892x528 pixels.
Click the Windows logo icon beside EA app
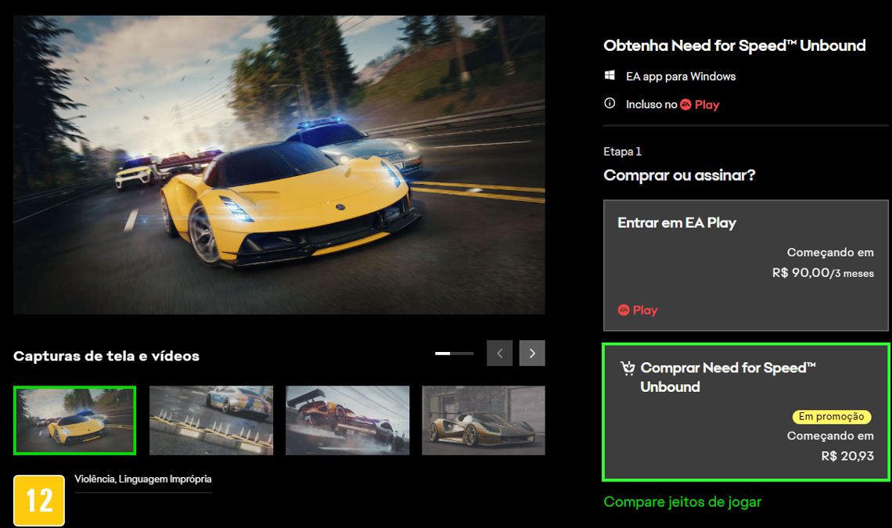tap(610, 75)
